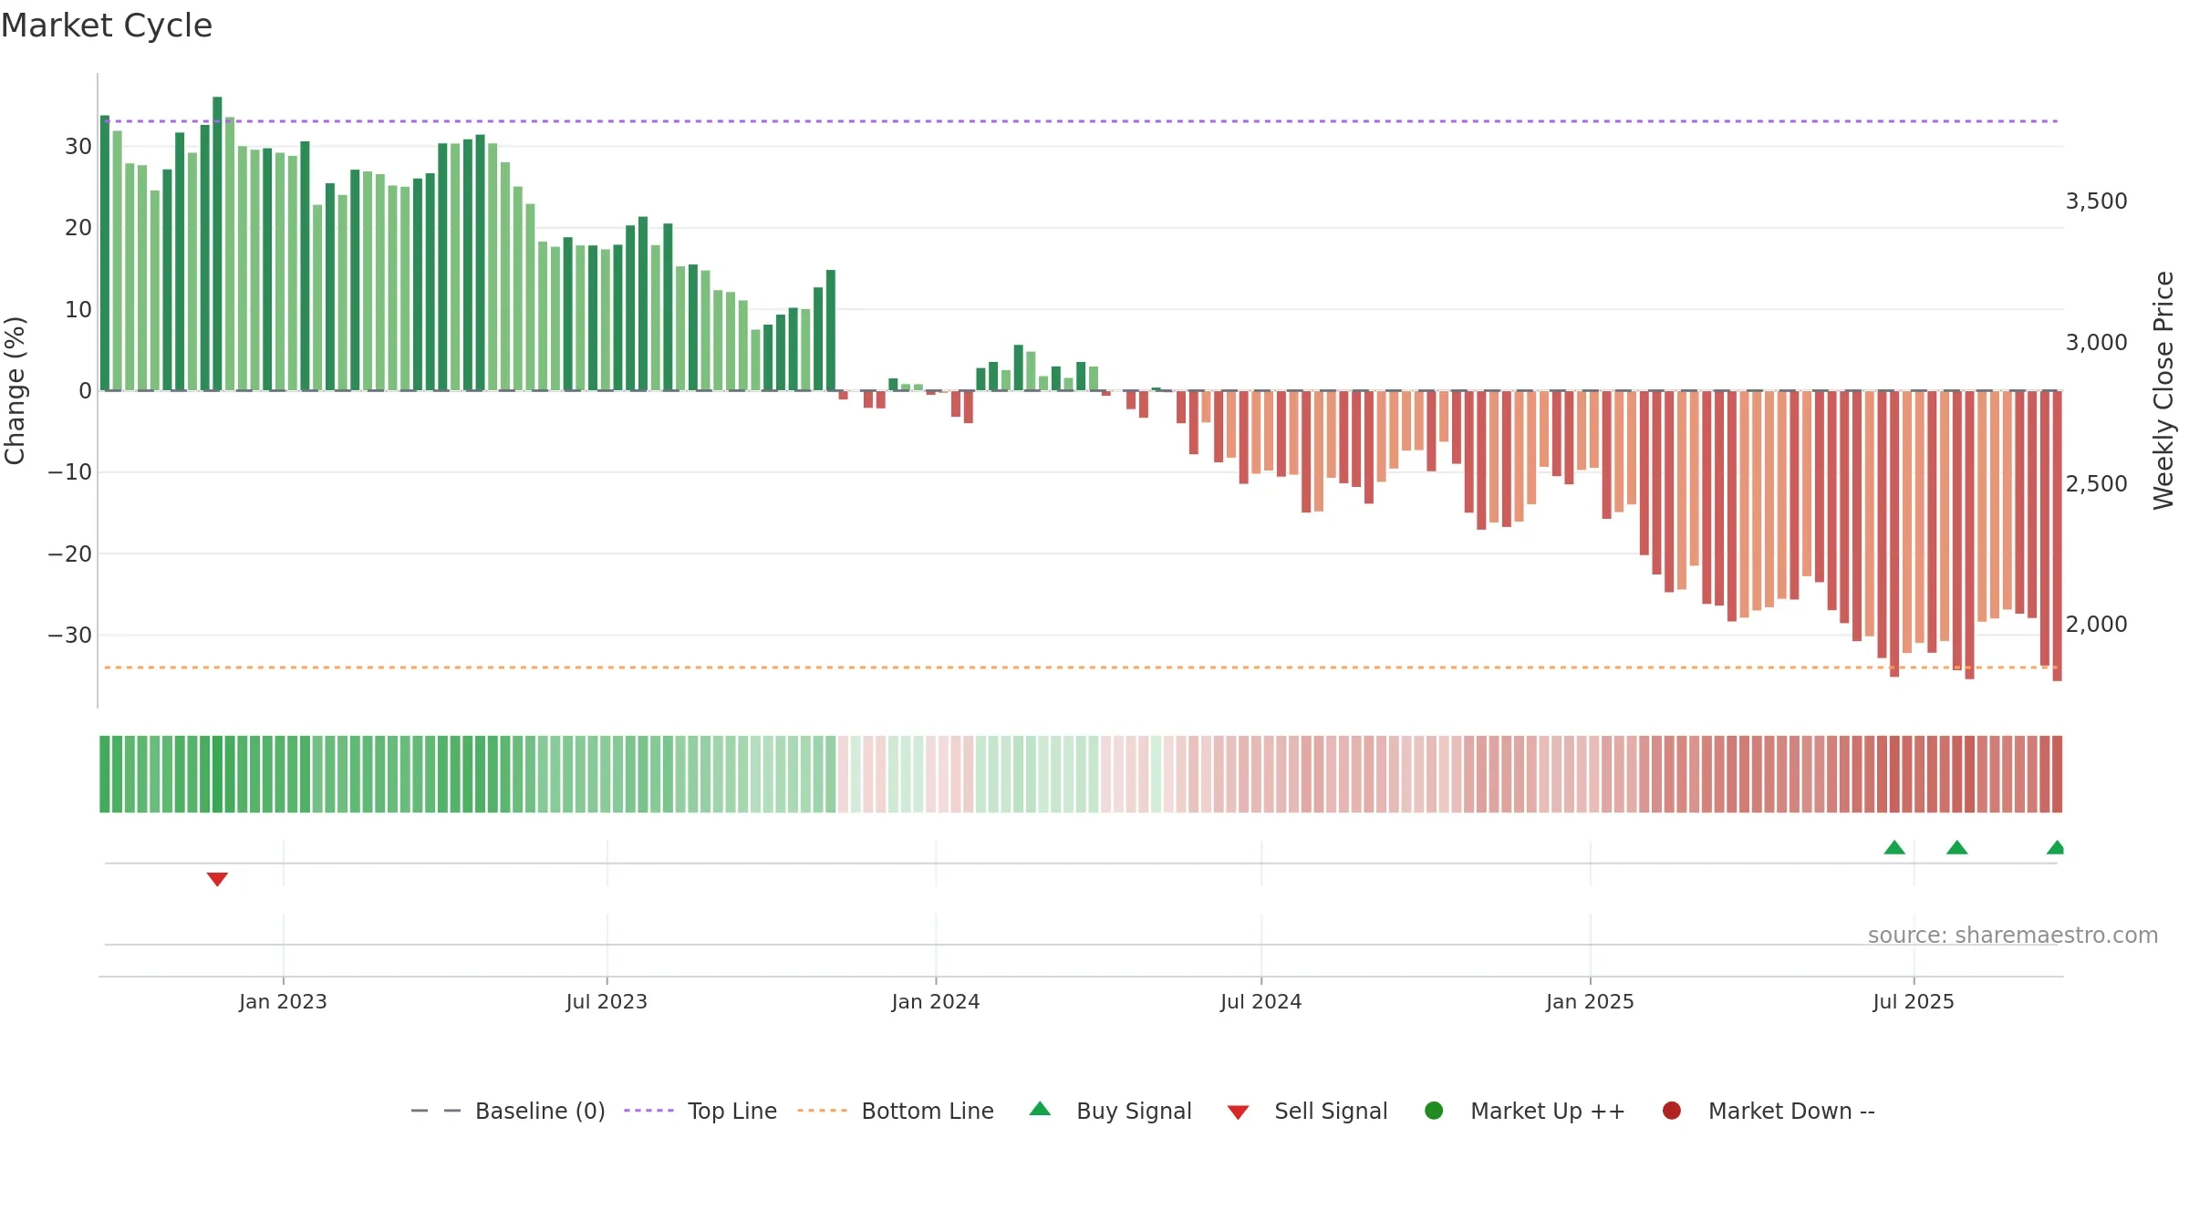Toggle the Market Up ++ legend entry
2189x1231 pixels.
coord(1524,1111)
